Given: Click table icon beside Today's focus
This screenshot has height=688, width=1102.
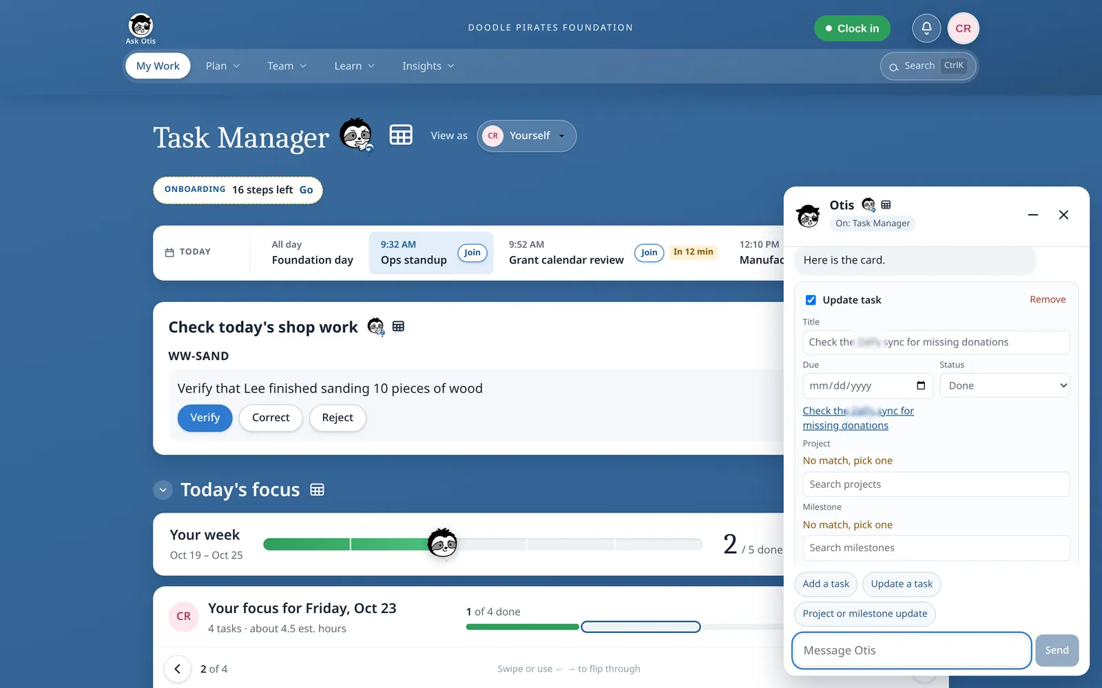Looking at the screenshot, I should click(x=317, y=490).
